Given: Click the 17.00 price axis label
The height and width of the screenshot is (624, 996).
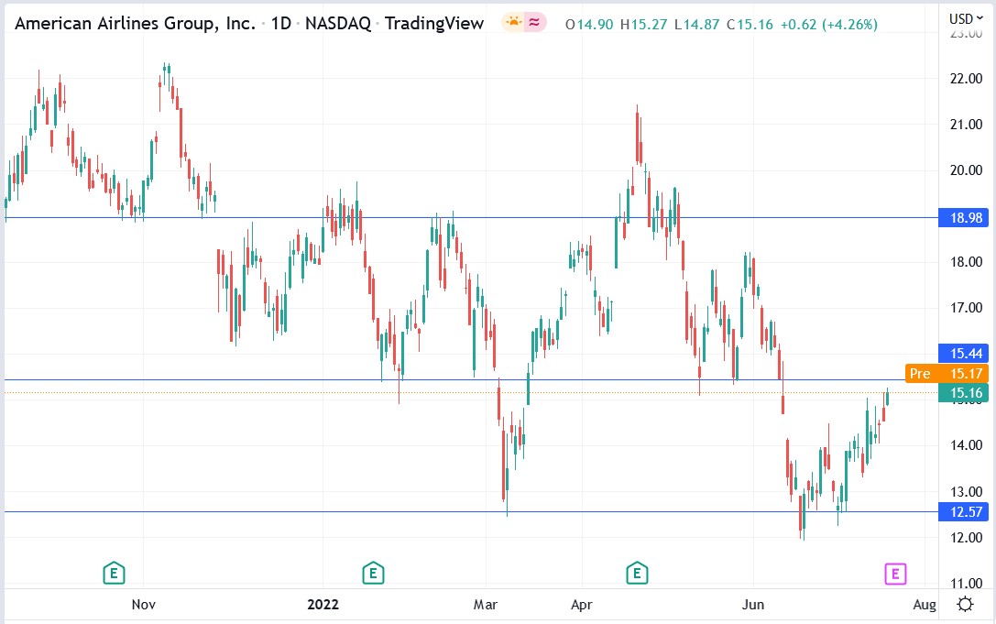Looking at the screenshot, I should (966, 308).
